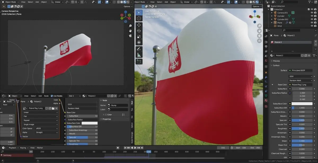Expand the Properties panel in node sidebar
This screenshot has height=163, width=318.
click(107, 119)
